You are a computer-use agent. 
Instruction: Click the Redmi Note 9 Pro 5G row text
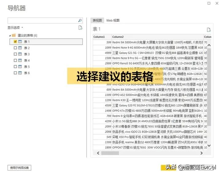pyautogui.click(x=157, y=58)
